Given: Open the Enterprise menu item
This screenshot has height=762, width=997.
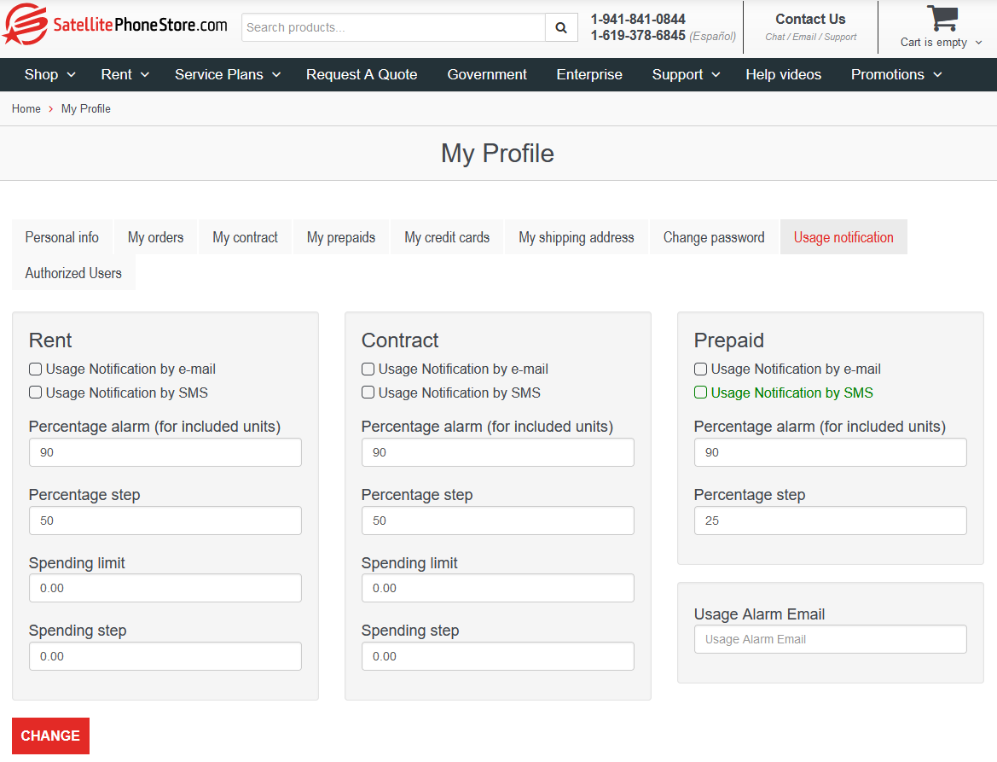Looking at the screenshot, I should (x=588, y=74).
